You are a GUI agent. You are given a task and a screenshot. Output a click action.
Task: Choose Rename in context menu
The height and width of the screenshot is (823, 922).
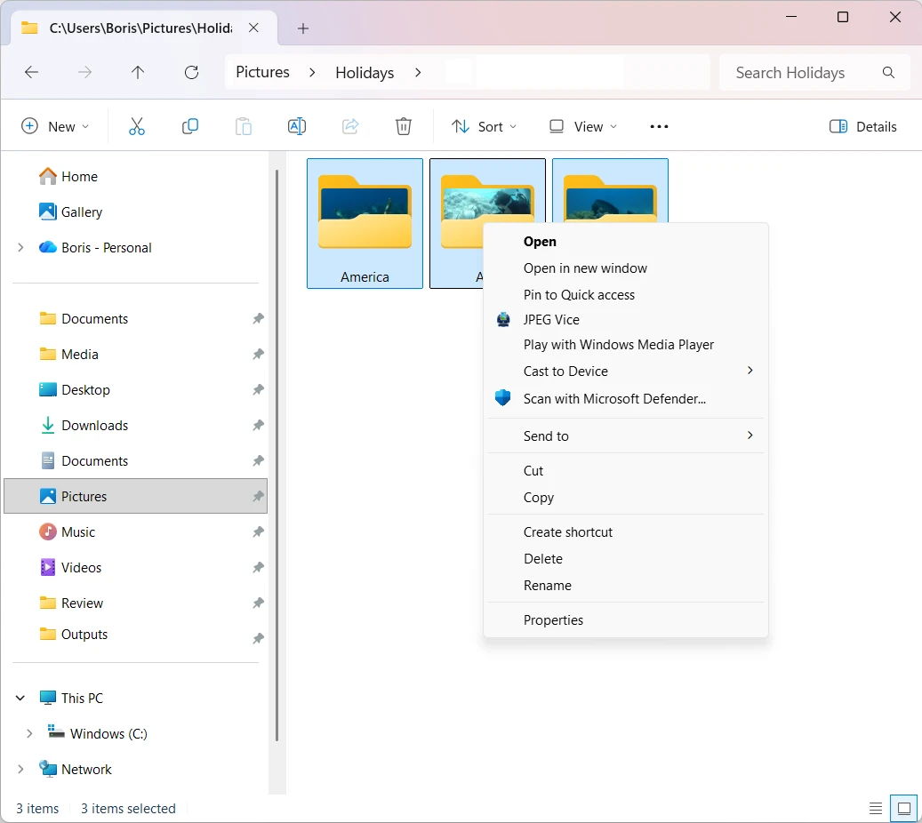[626, 586]
